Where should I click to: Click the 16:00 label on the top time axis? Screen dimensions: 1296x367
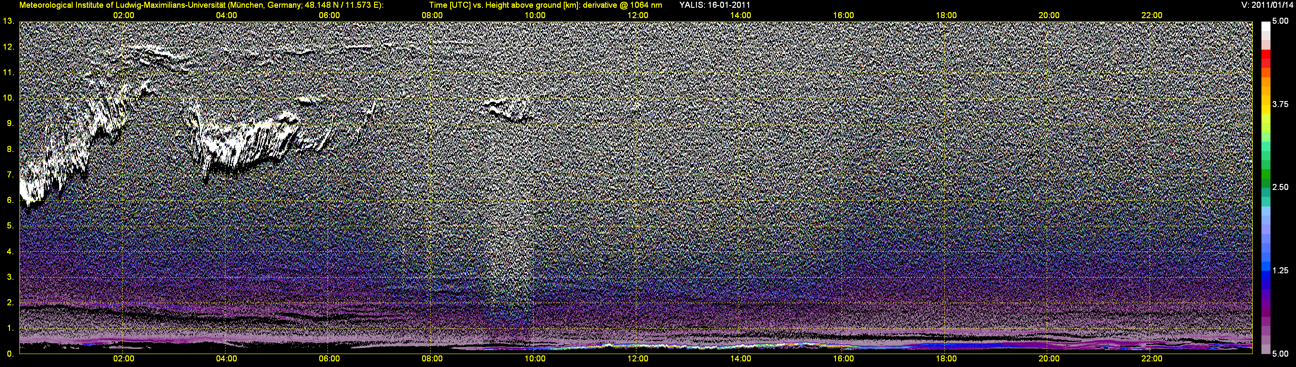click(x=843, y=16)
